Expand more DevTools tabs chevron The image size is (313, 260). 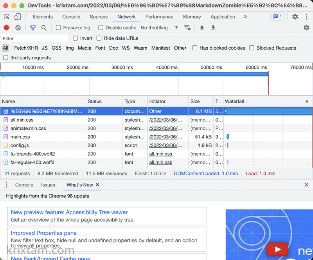(245, 16)
